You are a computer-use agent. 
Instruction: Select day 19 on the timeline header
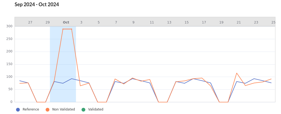click(x=221, y=22)
